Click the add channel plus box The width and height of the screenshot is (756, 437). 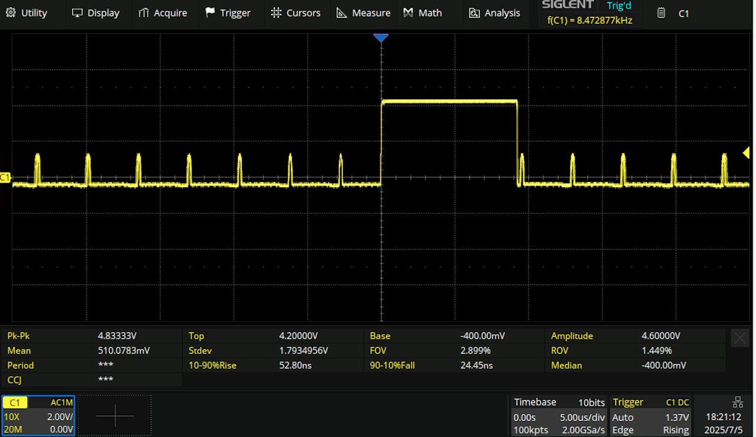115,416
